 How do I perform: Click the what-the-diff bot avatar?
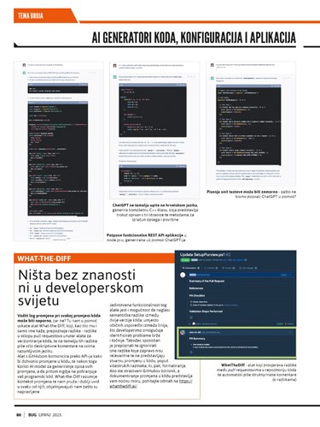coord(183,333)
